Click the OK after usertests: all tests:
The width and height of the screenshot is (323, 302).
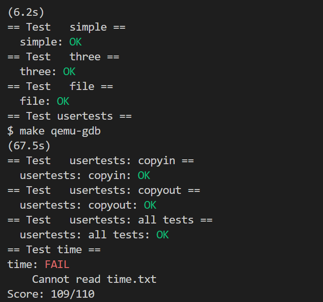(162, 235)
